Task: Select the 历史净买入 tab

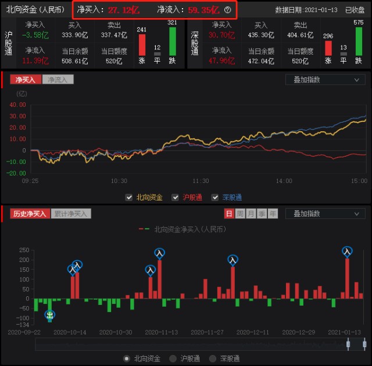Action: tap(30, 214)
